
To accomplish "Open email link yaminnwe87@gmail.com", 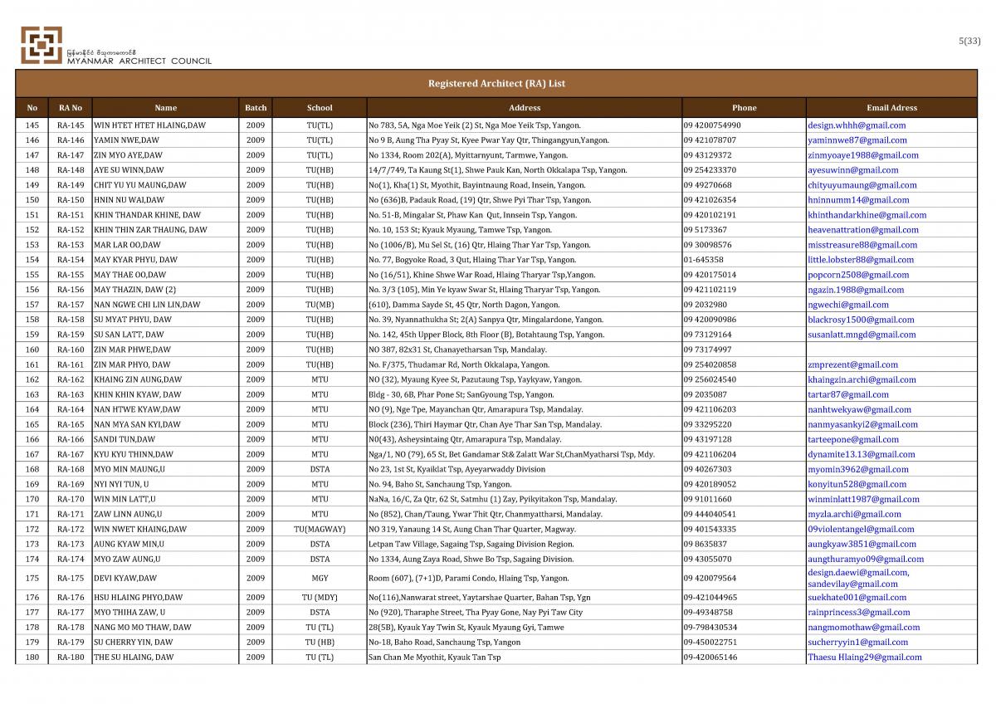I will pyautogui.click(x=857, y=140).
